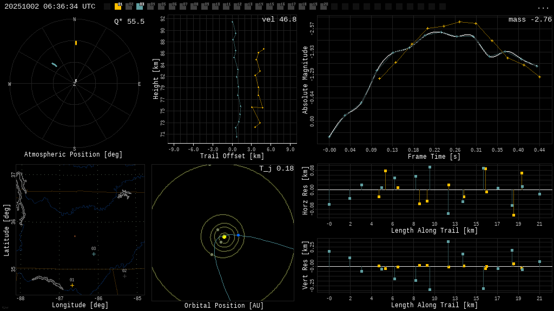Viewport: 554px width, 311px height.
Task: Click teal meteor streak in sky plot
Action: (x=54, y=65)
